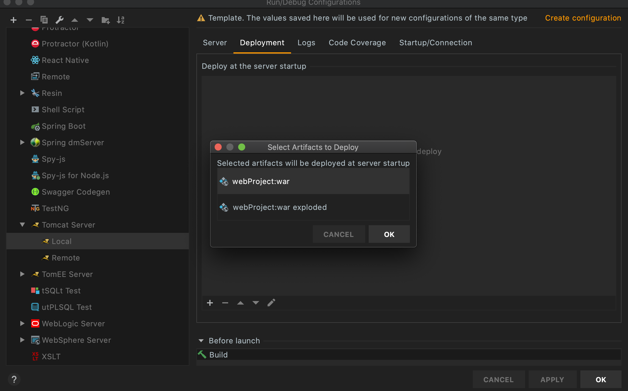Click the add artifact plus icon below deployment list

[210, 303]
